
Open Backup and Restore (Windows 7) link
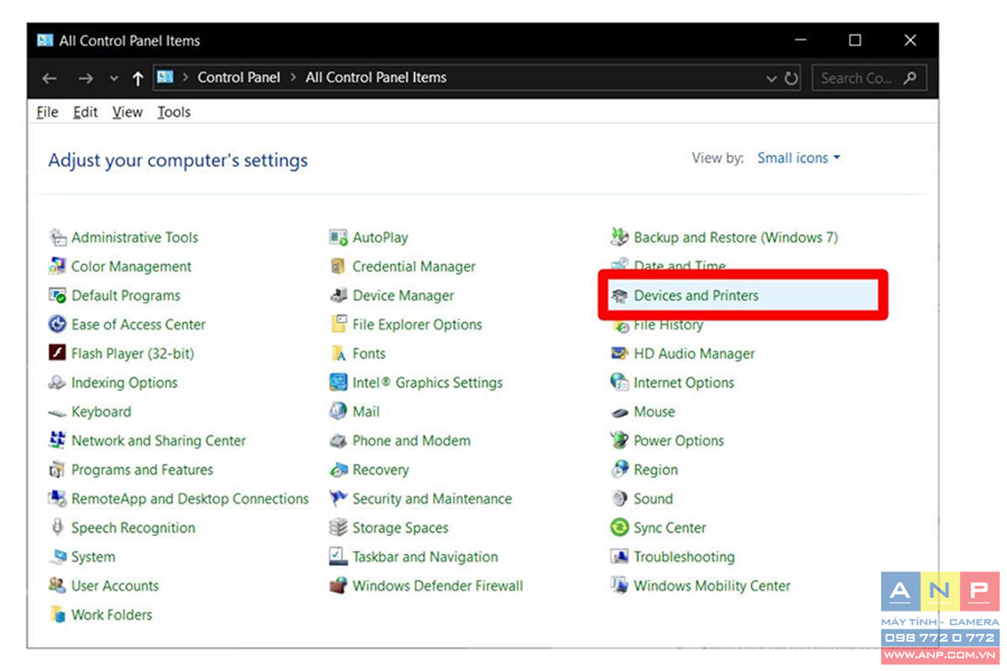(x=735, y=237)
